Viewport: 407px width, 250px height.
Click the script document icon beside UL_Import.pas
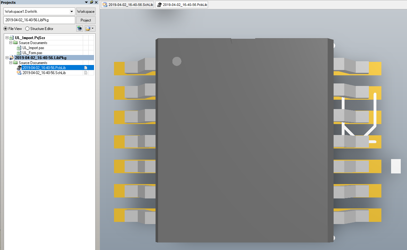19,48
